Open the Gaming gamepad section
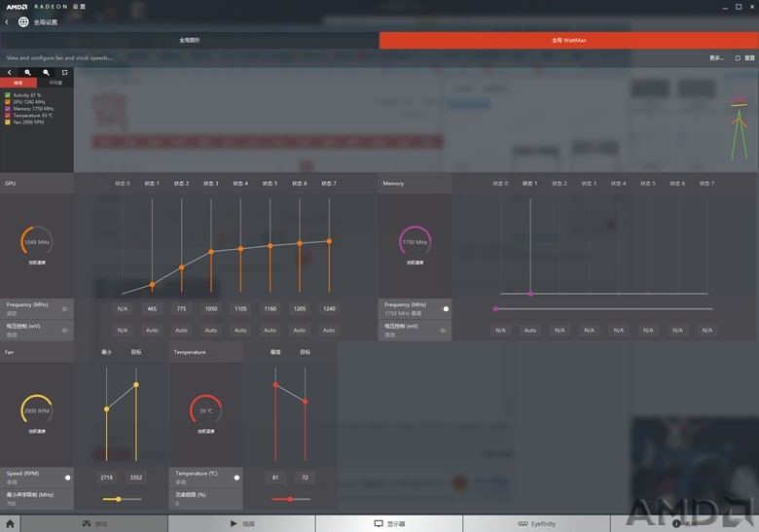 click(94, 524)
